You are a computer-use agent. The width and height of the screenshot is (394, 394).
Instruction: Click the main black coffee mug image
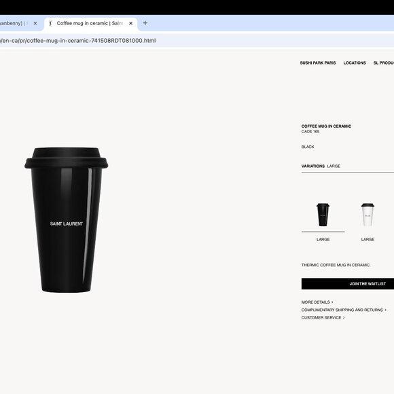tap(67, 220)
